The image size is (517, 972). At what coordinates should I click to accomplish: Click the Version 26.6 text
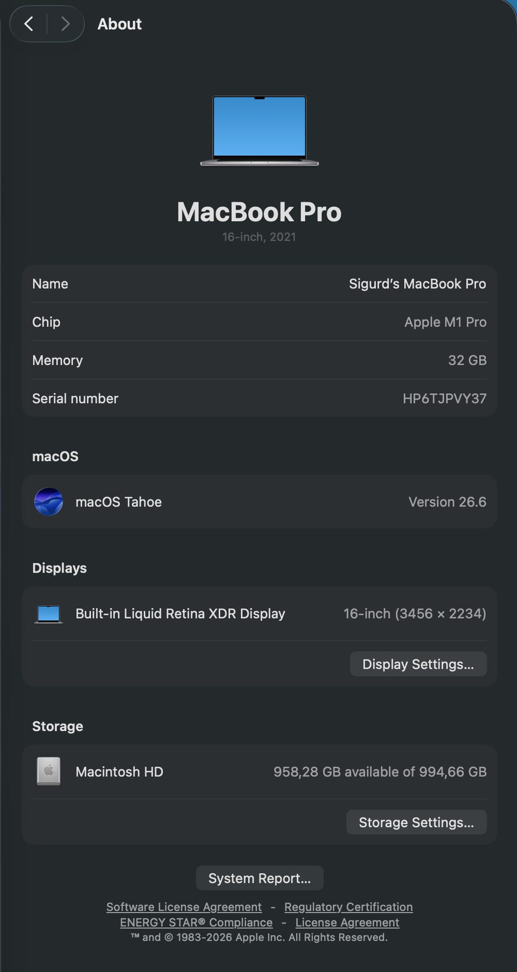[x=447, y=502]
